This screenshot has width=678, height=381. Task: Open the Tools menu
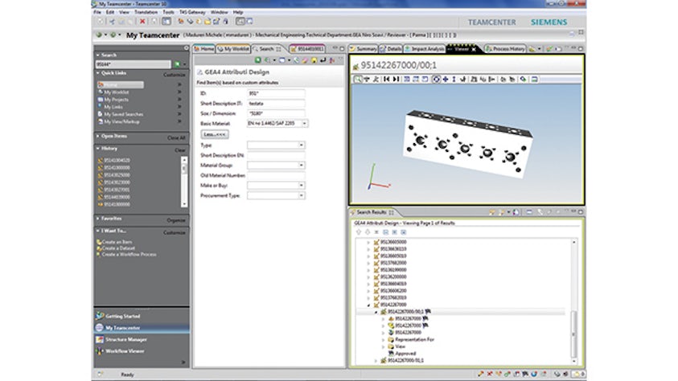click(168, 12)
